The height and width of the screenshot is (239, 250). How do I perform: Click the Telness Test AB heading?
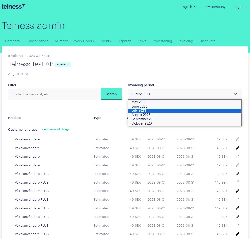coord(31,64)
